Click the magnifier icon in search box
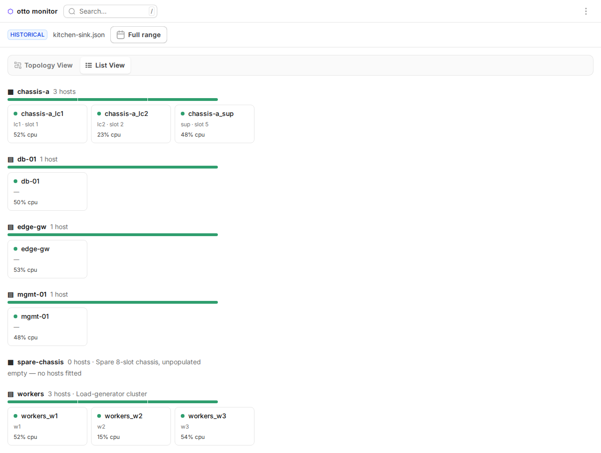Screen dimensions: 601x453 click(x=72, y=11)
